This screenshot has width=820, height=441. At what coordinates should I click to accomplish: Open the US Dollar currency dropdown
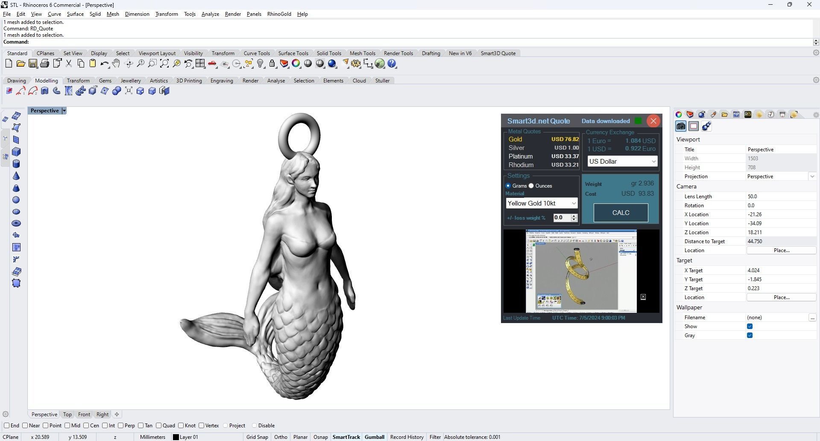[x=622, y=162]
